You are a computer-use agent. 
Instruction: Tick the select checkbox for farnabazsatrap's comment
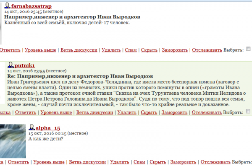(248, 49)
